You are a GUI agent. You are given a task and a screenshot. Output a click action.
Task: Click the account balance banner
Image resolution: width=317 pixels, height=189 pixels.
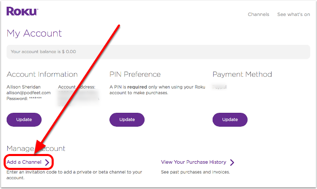158,52
